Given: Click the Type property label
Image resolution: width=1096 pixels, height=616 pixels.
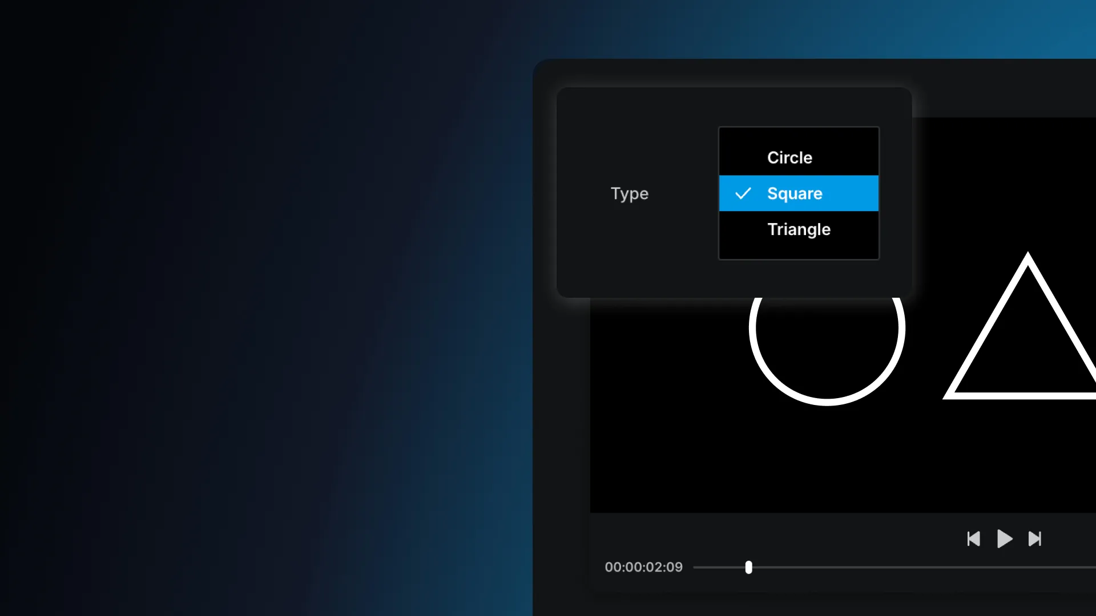Looking at the screenshot, I should [x=629, y=194].
